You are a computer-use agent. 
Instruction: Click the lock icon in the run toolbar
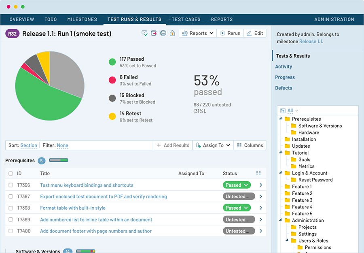tap(173, 33)
